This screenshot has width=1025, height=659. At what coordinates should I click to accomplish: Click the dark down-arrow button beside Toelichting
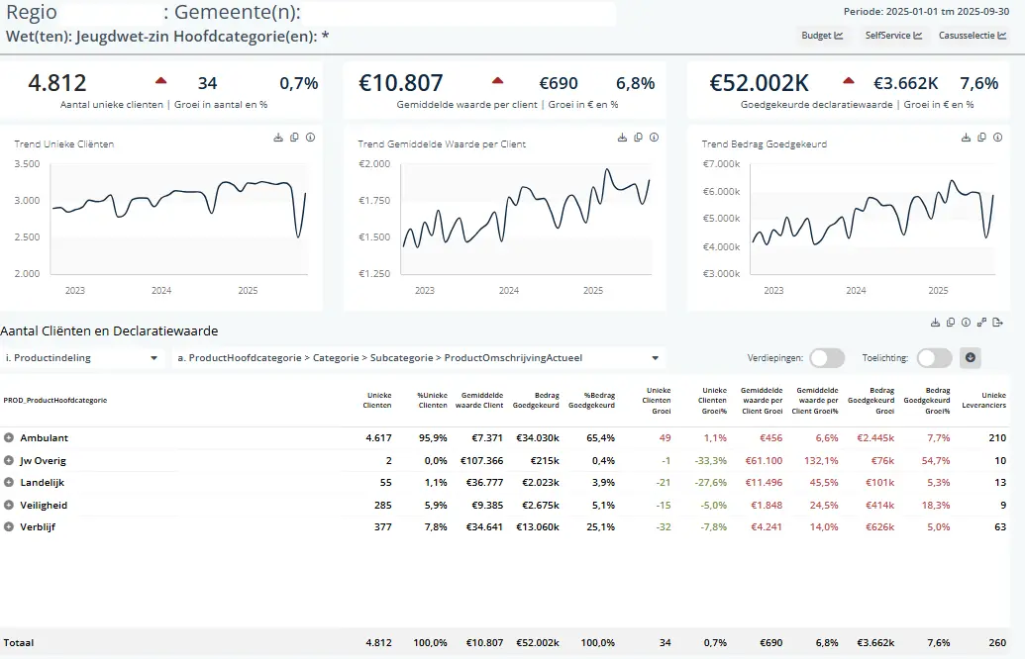pyautogui.click(x=970, y=358)
